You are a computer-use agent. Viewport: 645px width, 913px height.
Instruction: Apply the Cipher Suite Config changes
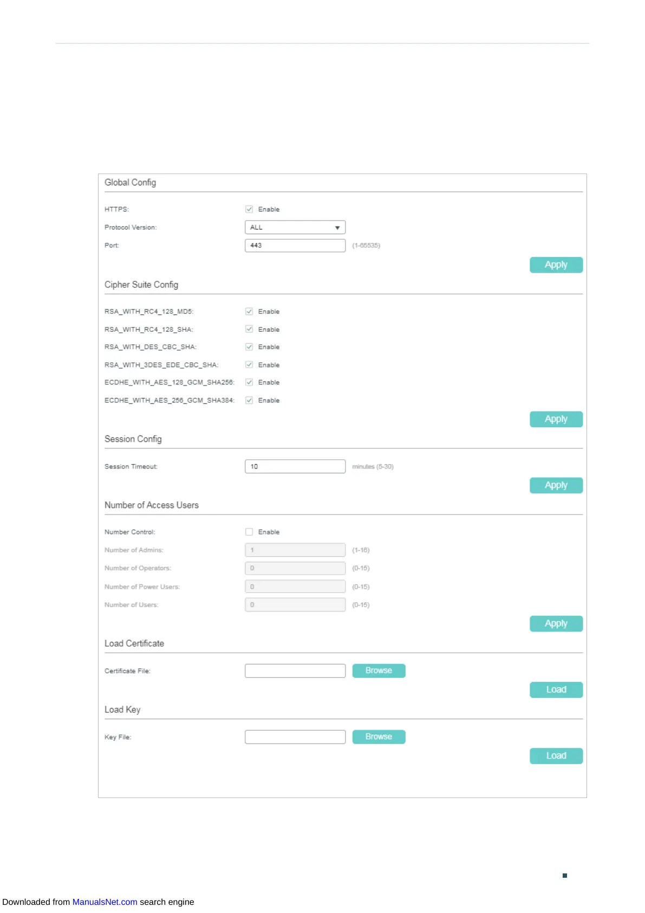click(556, 419)
